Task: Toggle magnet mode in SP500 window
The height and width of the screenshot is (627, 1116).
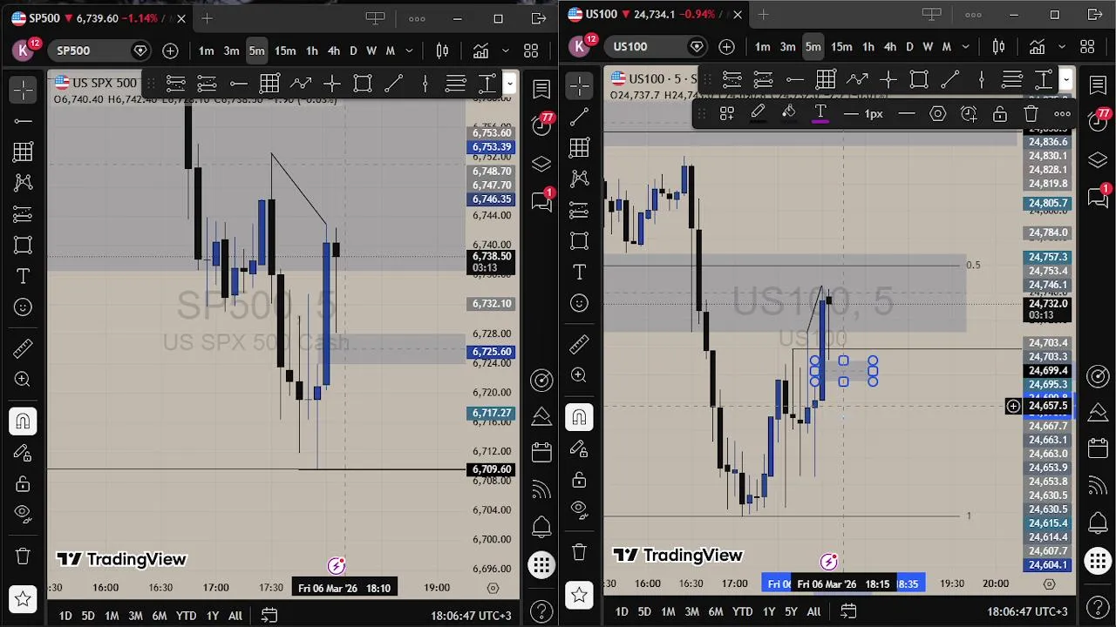Action: click(24, 421)
